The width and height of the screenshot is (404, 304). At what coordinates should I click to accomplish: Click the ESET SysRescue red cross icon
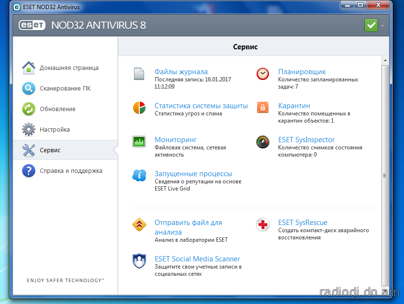pos(263,225)
